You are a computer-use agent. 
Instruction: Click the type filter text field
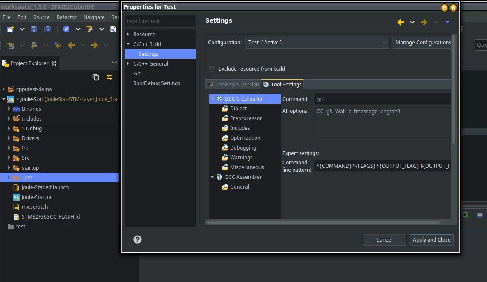click(x=160, y=21)
